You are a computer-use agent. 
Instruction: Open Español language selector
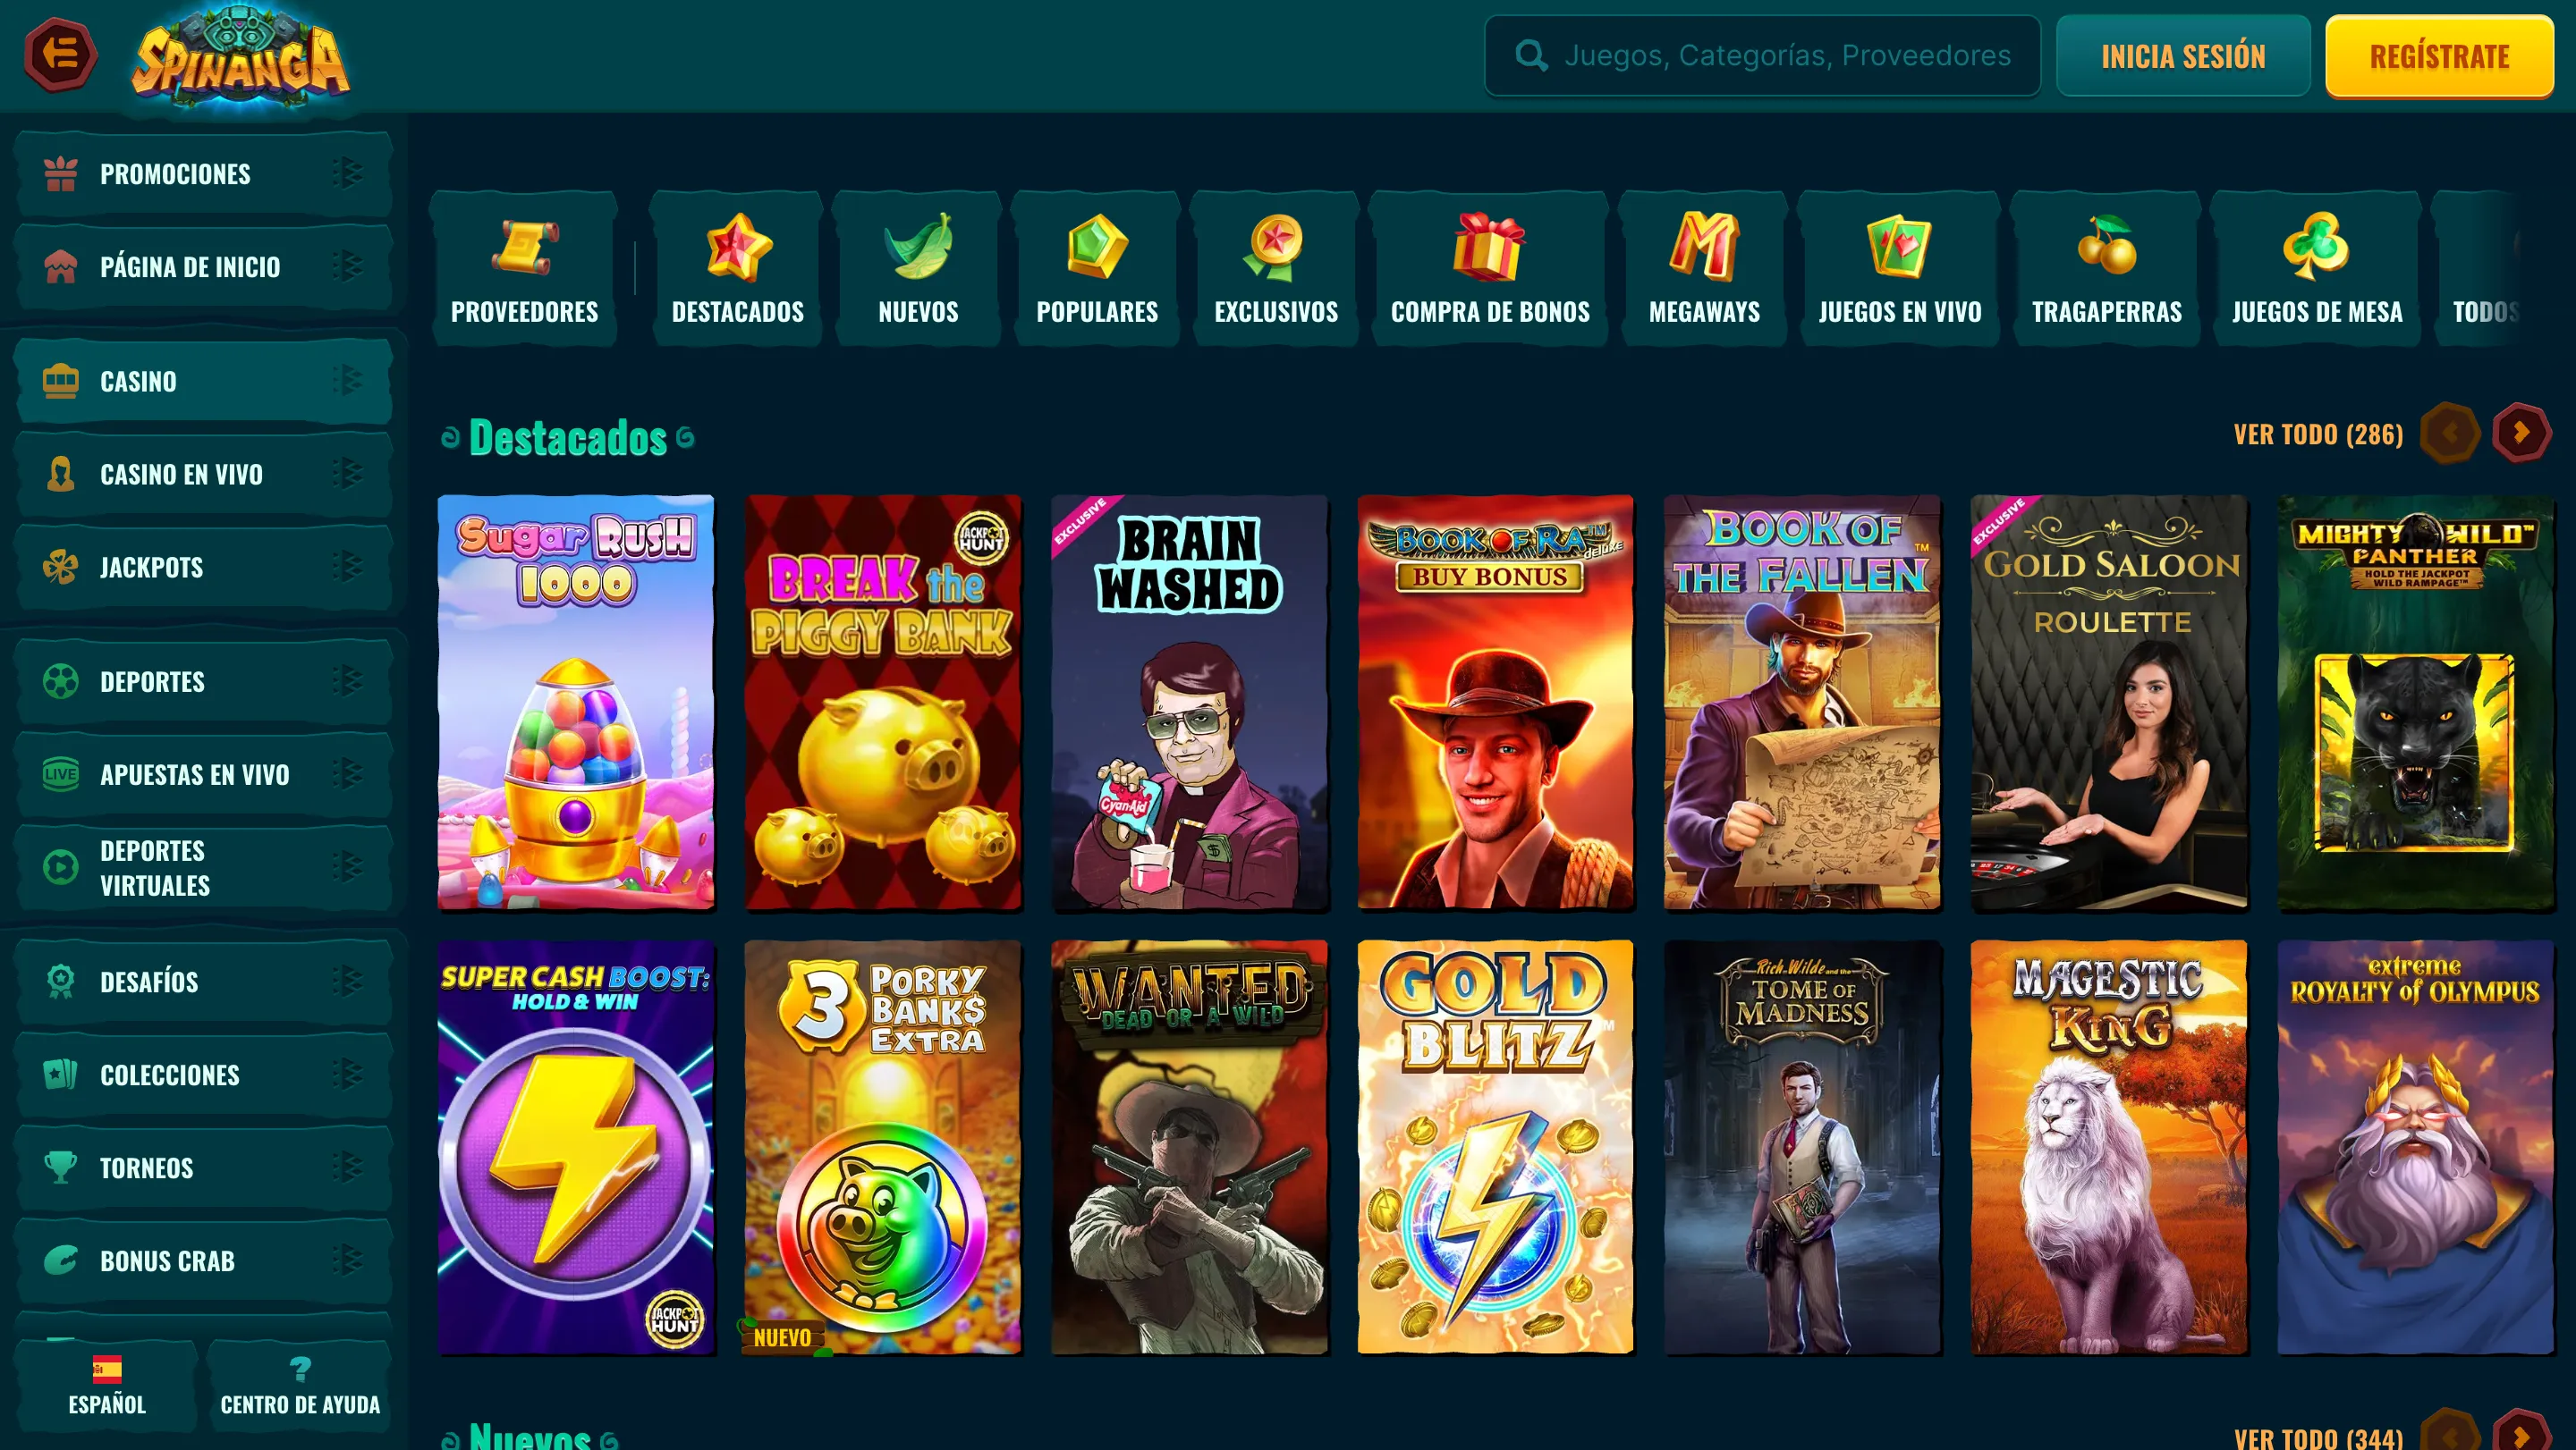pos(107,1386)
